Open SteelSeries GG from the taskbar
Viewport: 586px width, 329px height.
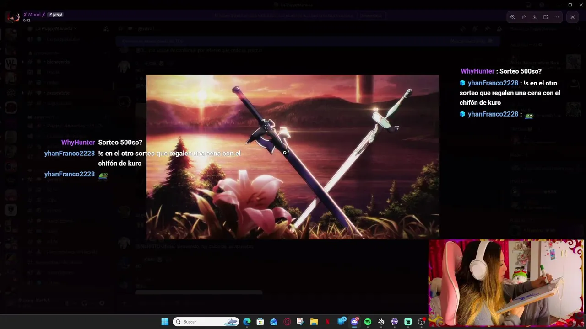381,322
